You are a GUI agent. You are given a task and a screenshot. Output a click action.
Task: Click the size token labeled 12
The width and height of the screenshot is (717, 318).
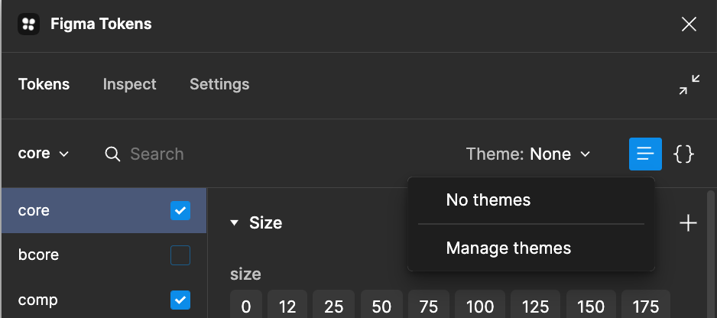[x=287, y=307]
